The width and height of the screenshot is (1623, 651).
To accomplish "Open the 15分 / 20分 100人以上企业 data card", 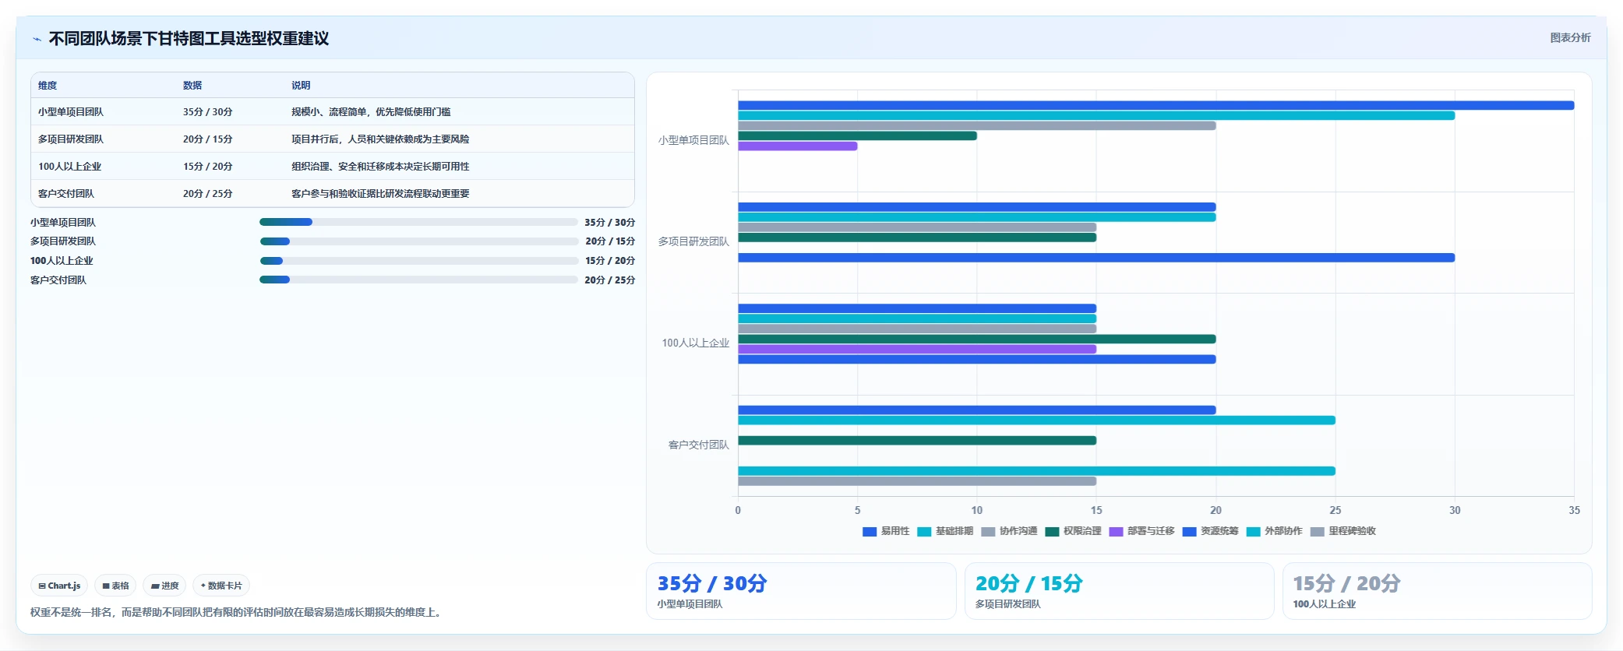I will (x=1437, y=591).
